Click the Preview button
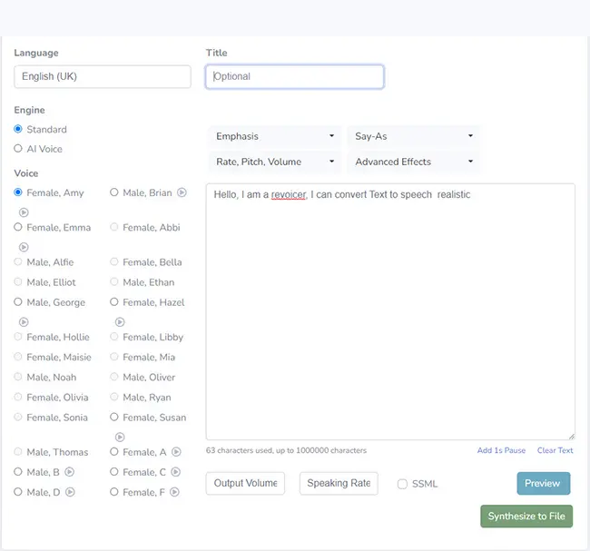This screenshot has height=551, width=590. 543,484
